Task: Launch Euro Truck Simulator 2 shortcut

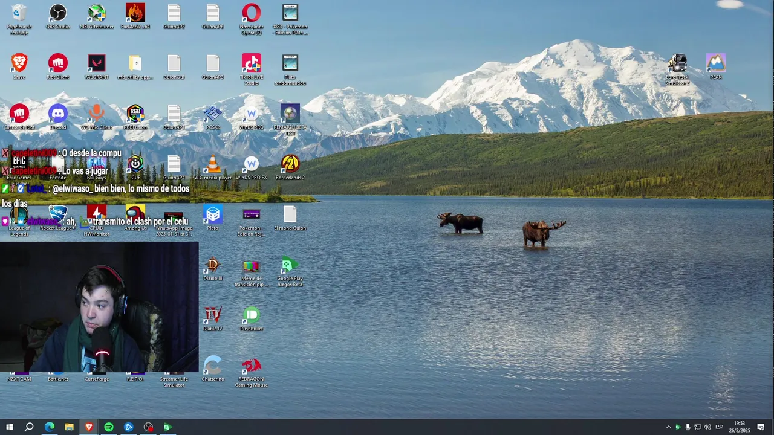Action: tap(677, 69)
